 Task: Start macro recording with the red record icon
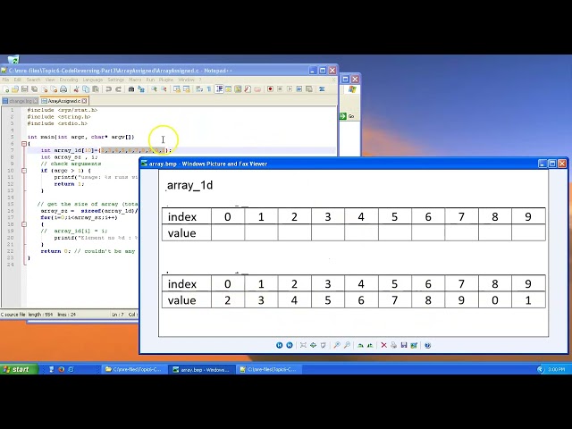point(270,89)
